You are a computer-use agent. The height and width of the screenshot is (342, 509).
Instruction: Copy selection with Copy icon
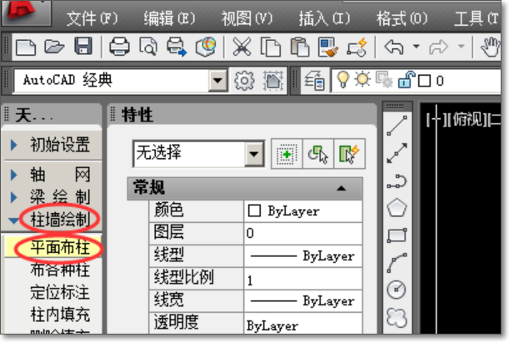pyautogui.click(x=271, y=47)
